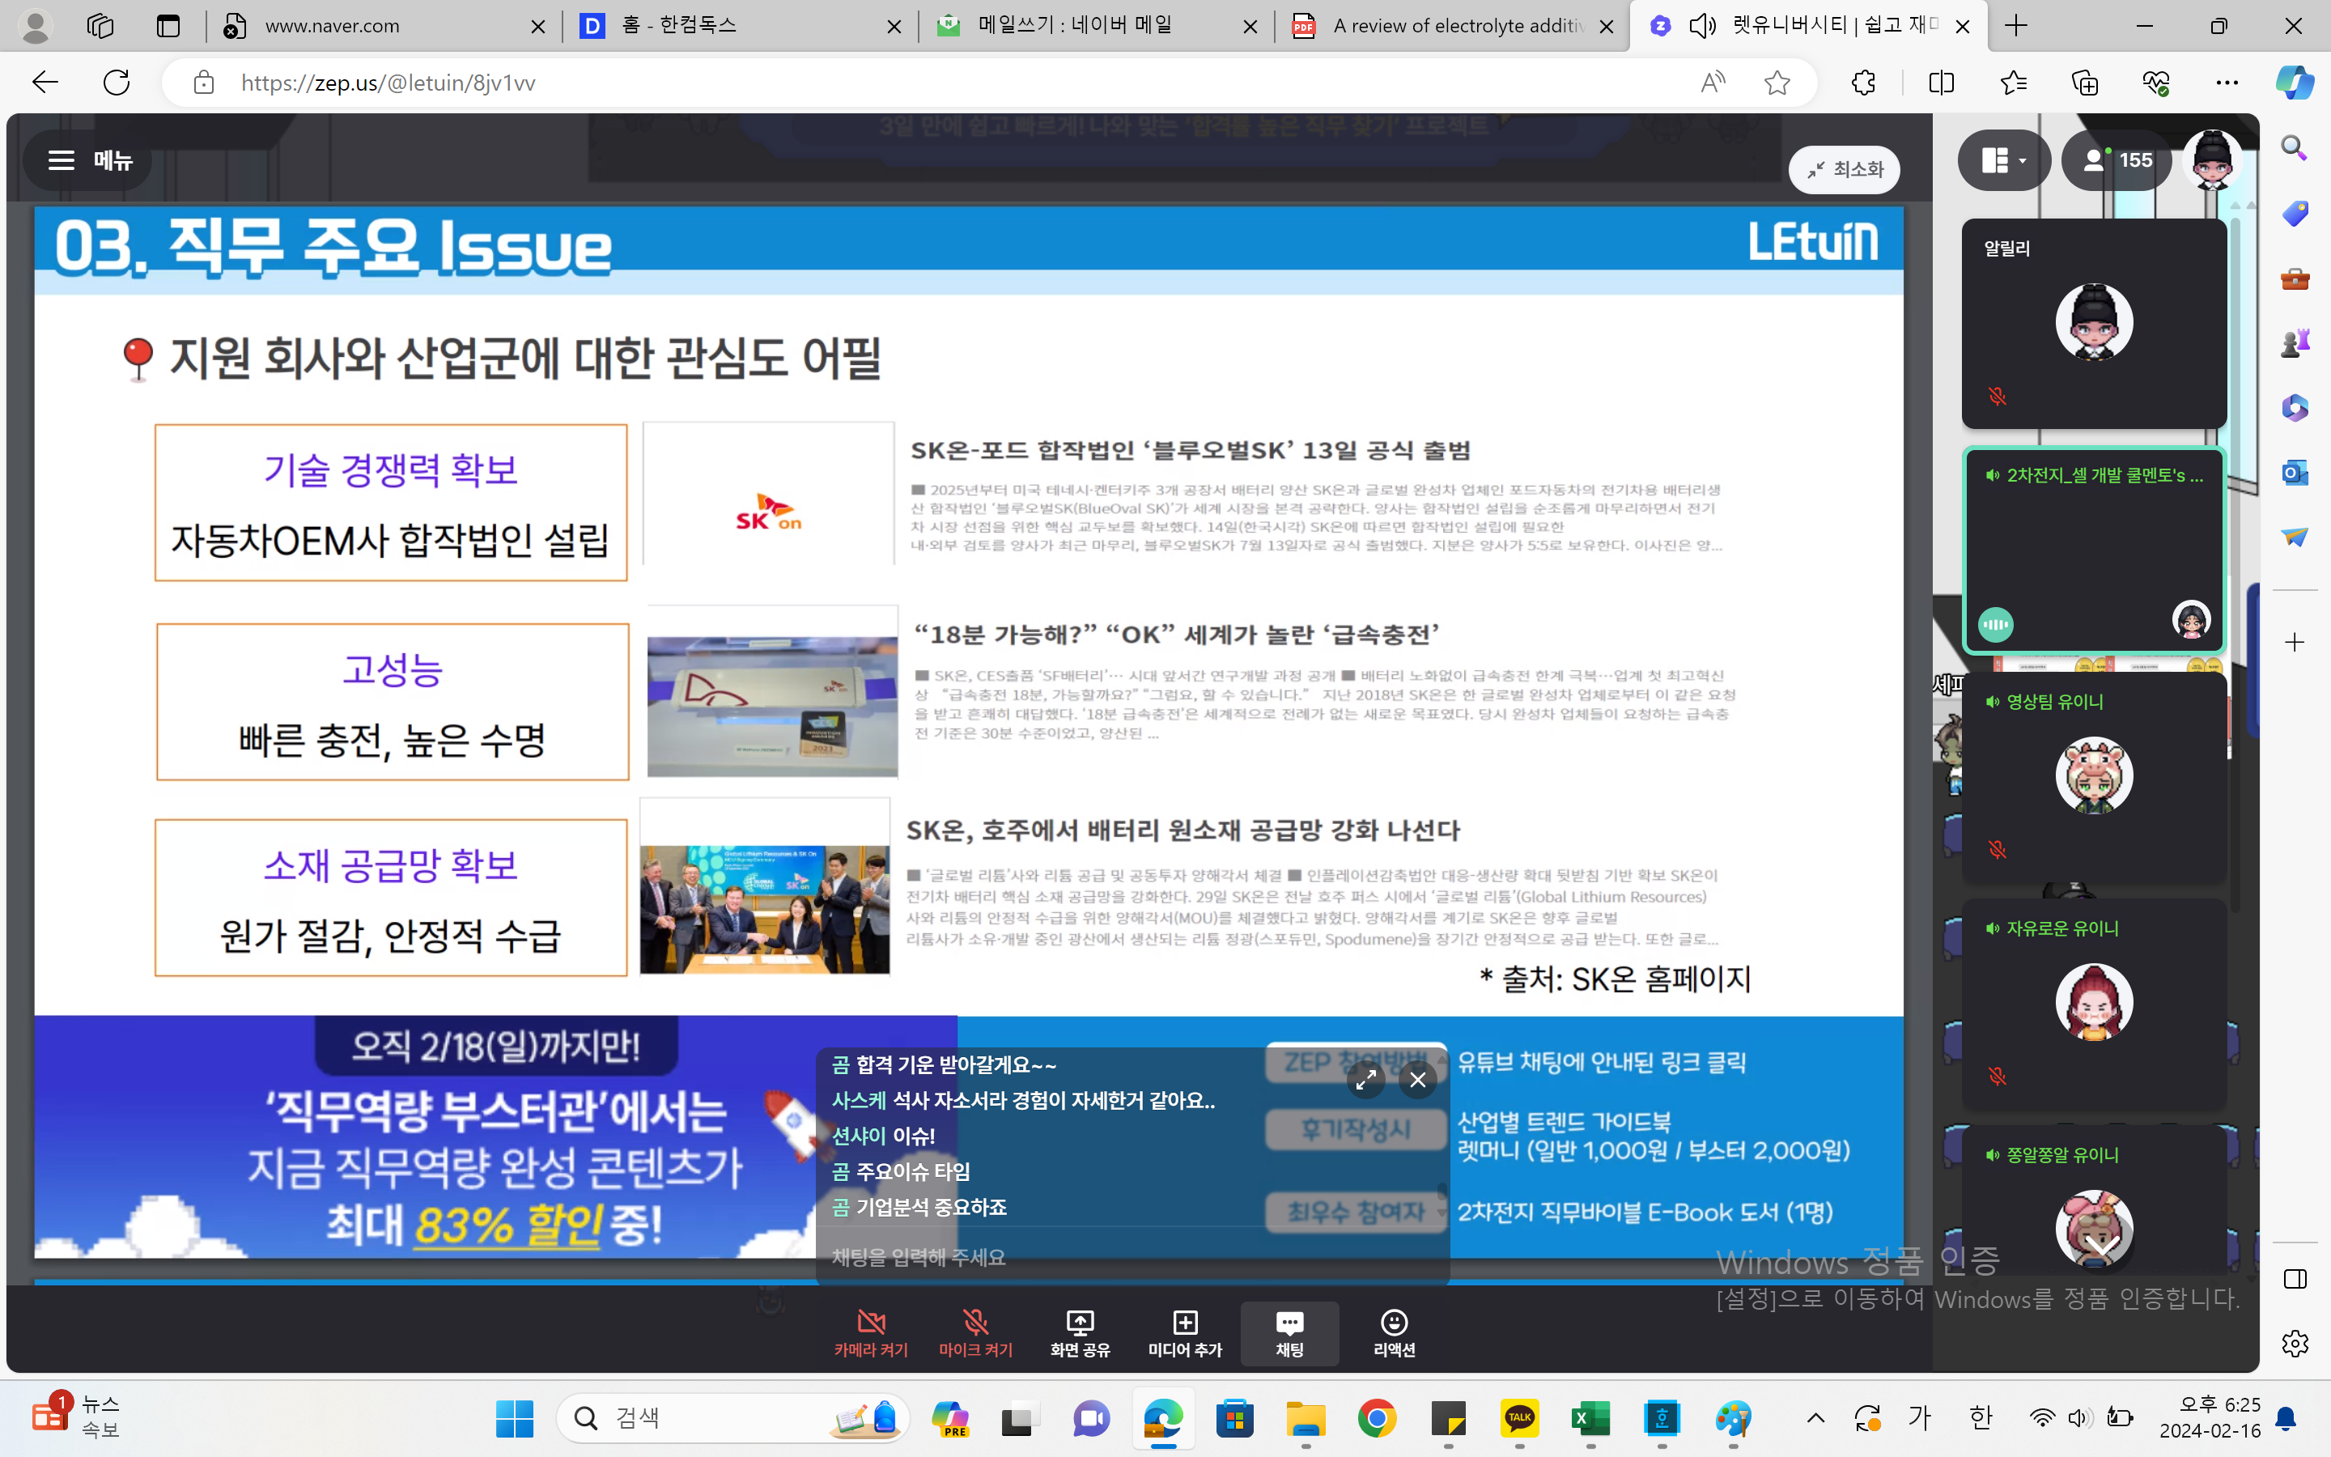The height and width of the screenshot is (1457, 2331).
Task: Close the chat overlay
Action: click(x=1418, y=1081)
